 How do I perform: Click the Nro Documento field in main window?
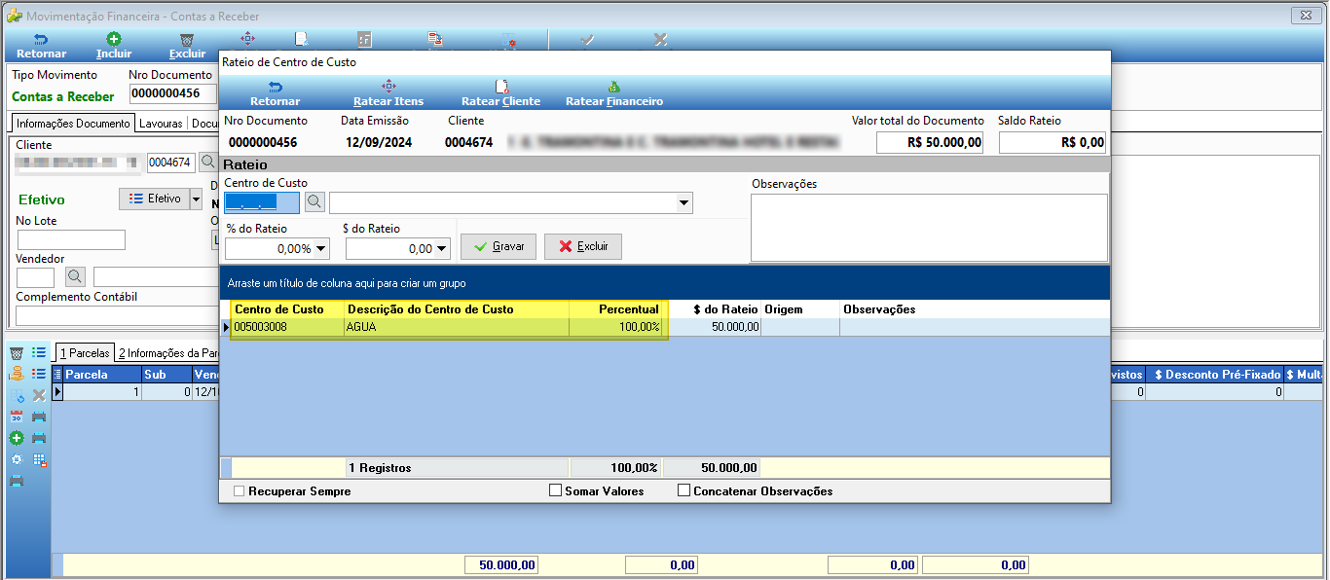click(x=172, y=94)
